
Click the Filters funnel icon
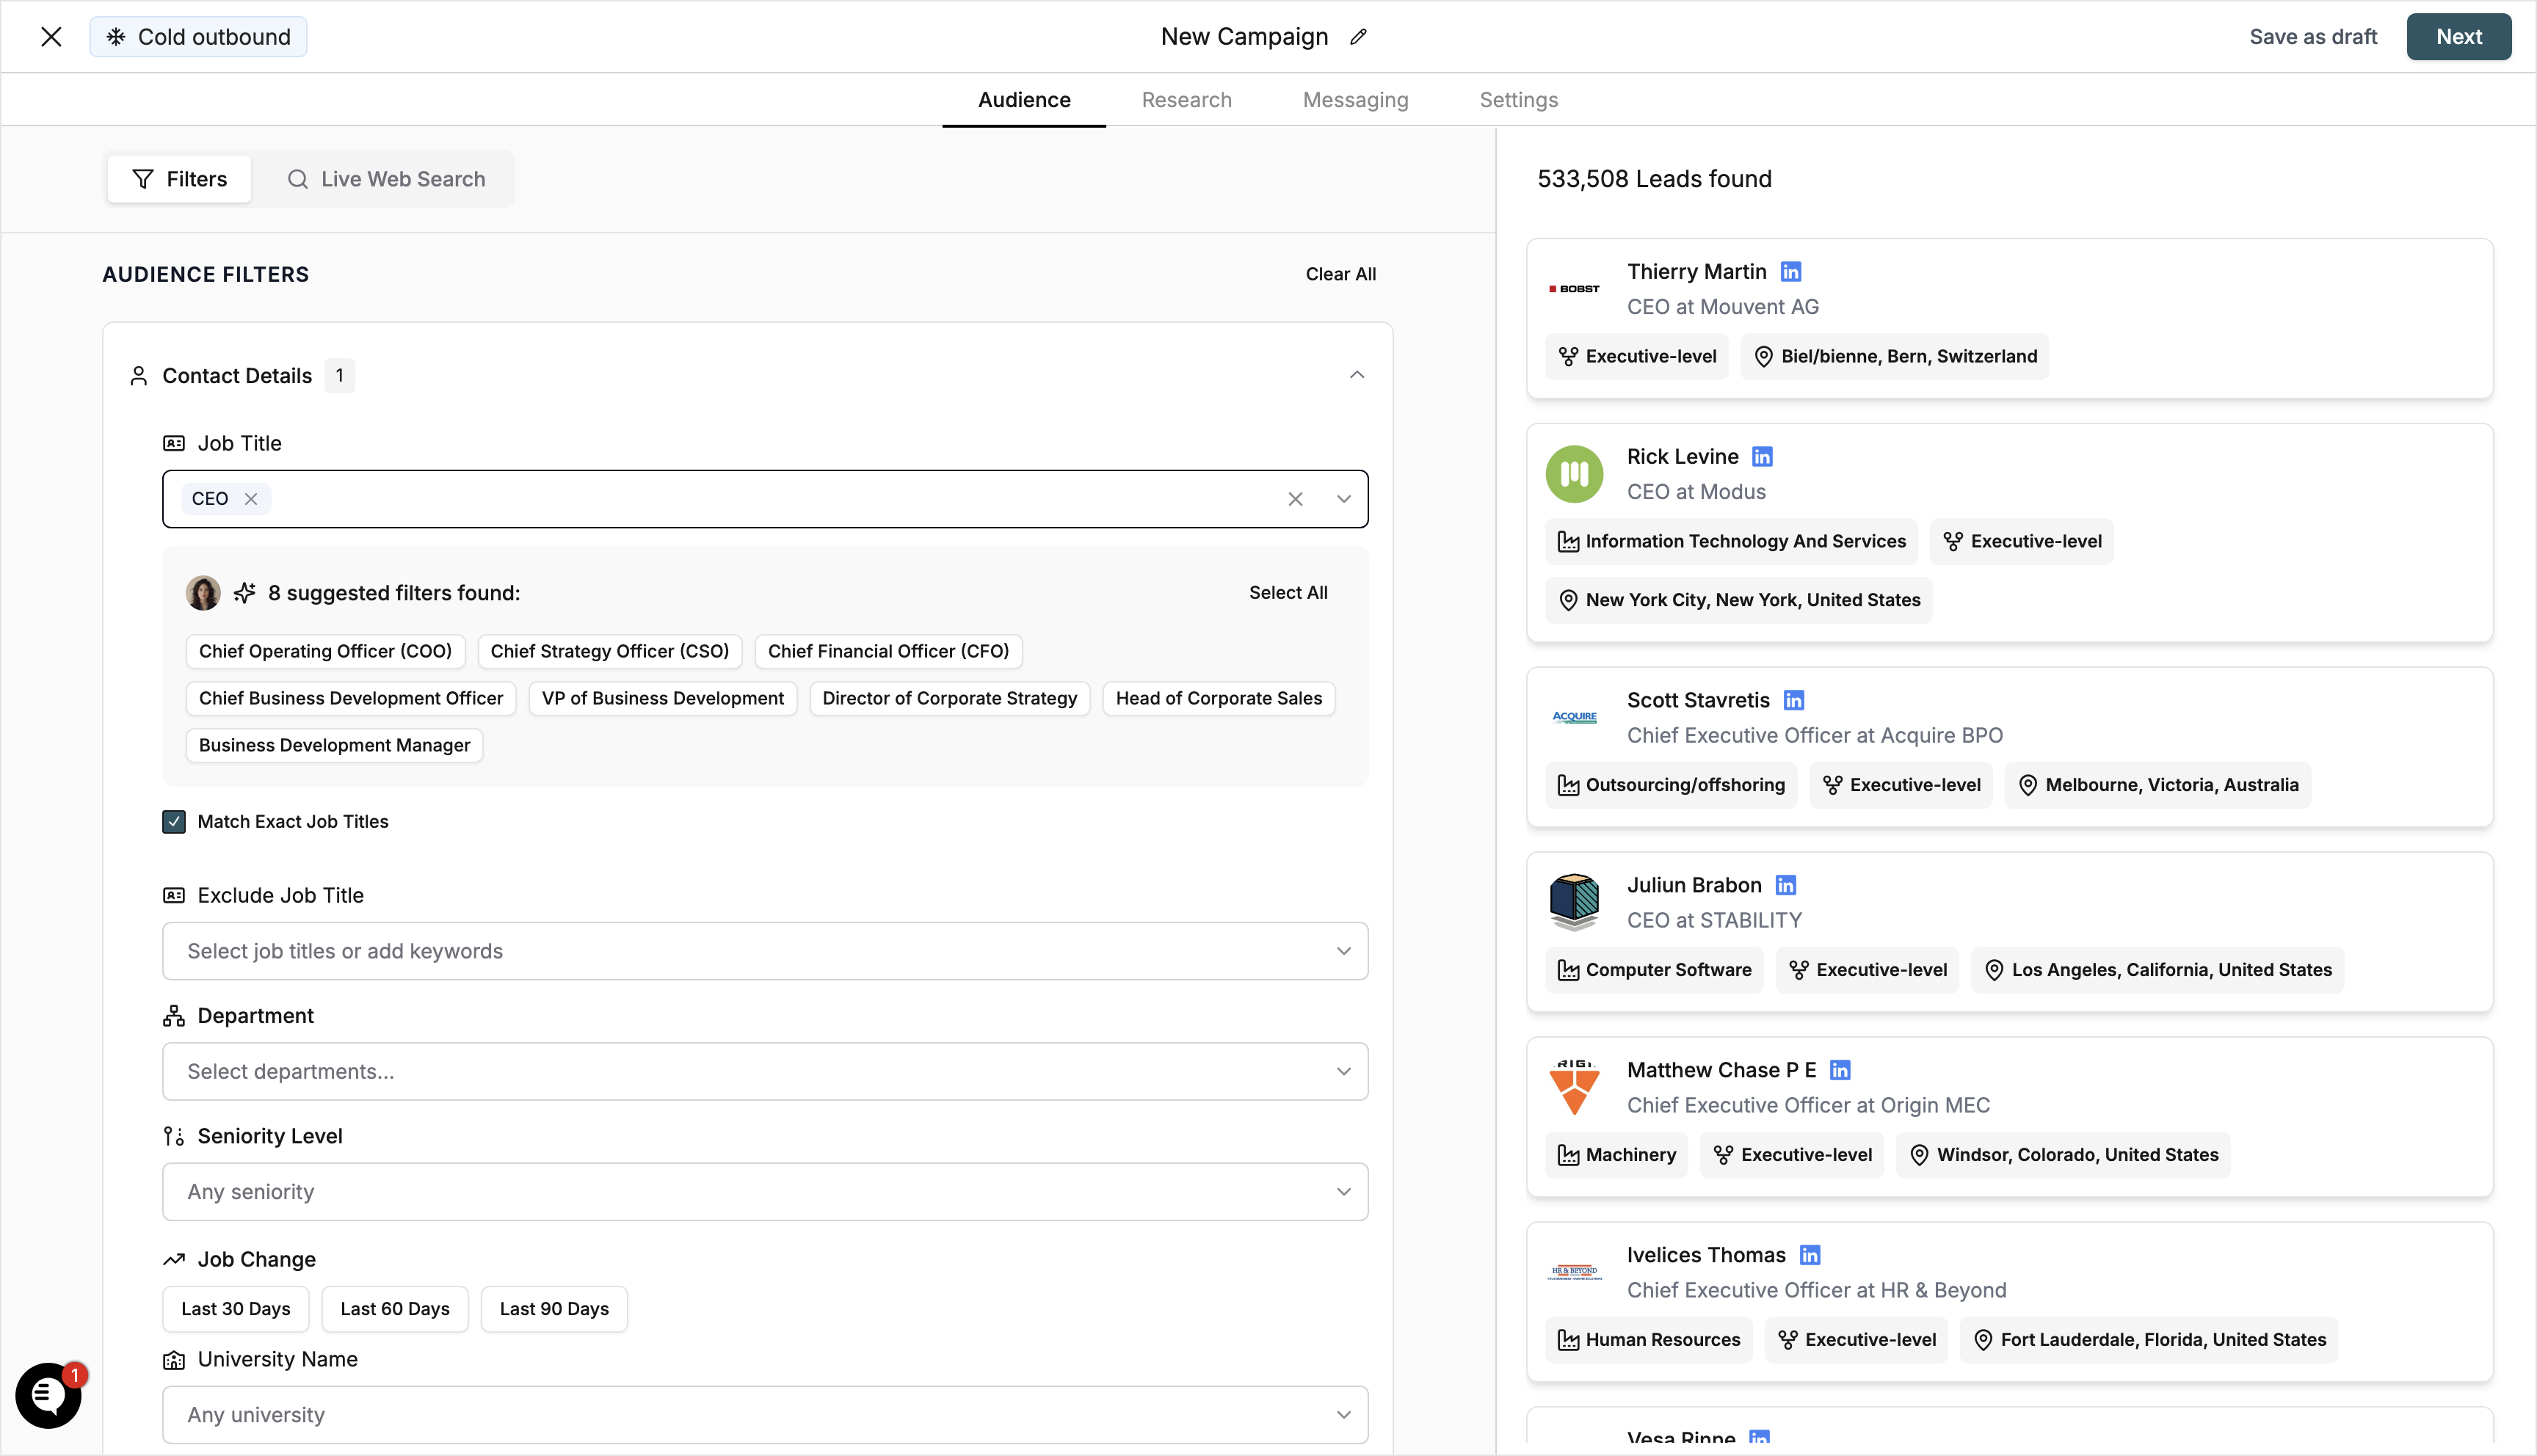(x=143, y=178)
